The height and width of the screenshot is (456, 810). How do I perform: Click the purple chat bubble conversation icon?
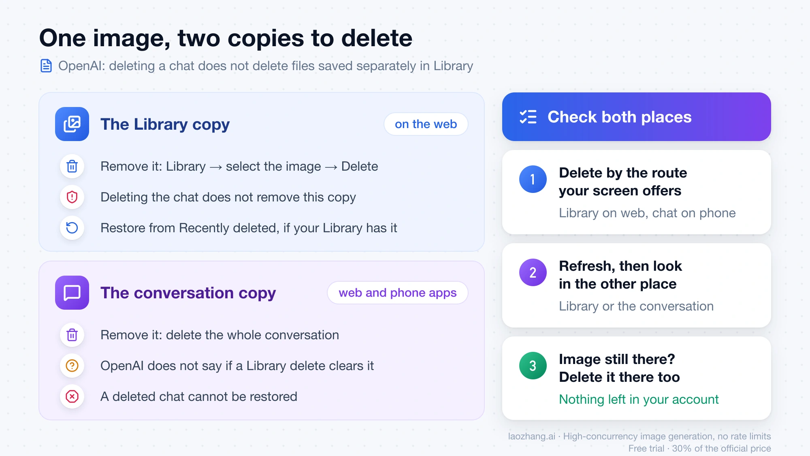[72, 293]
